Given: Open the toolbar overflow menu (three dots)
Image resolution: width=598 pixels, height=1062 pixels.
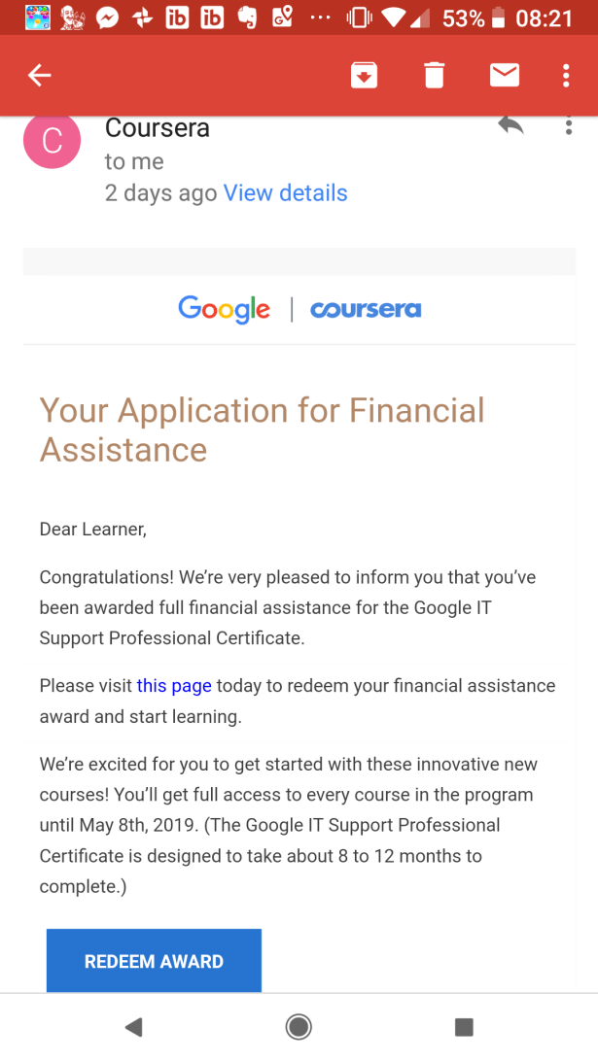Looking at the screenshot, I should 567,75.
